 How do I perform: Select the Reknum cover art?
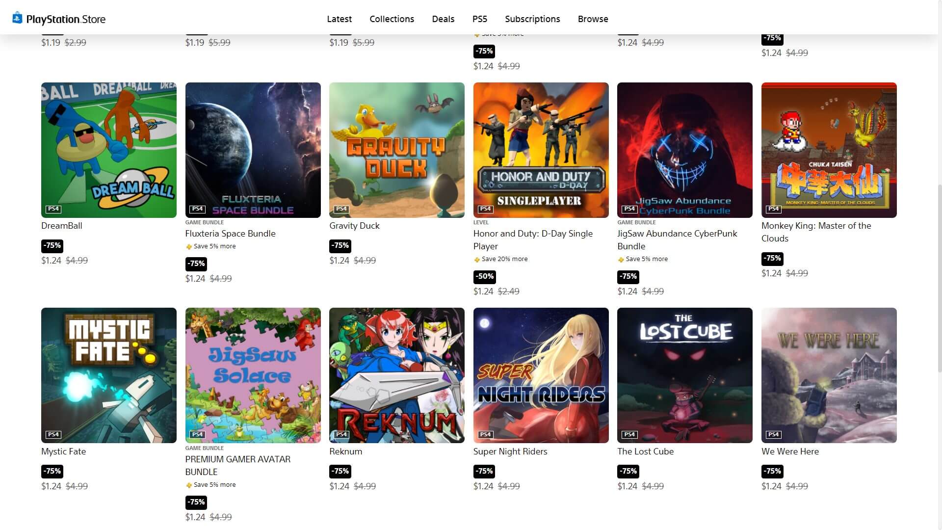[396, 375]
